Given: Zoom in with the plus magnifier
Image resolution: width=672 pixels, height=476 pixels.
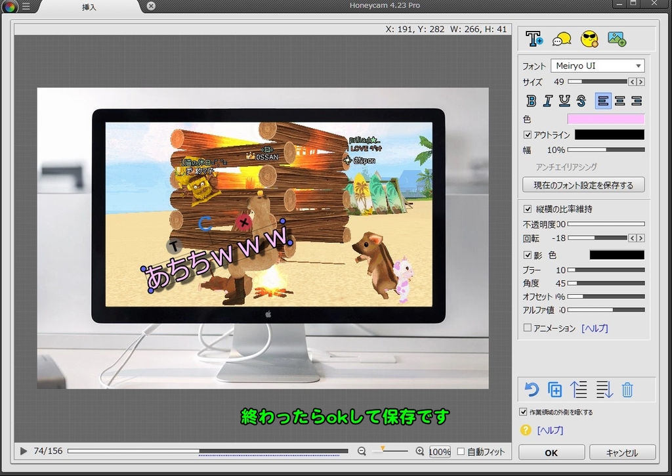Looking at the screenshot, I should pyautogui.click(x=419, y=451).
